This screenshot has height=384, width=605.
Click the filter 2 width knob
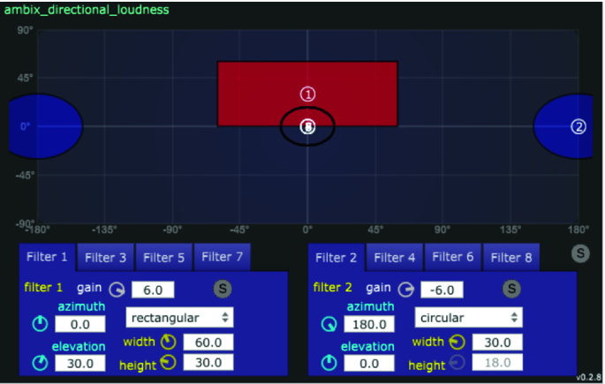pyautogui.click(x=458, y=342)
